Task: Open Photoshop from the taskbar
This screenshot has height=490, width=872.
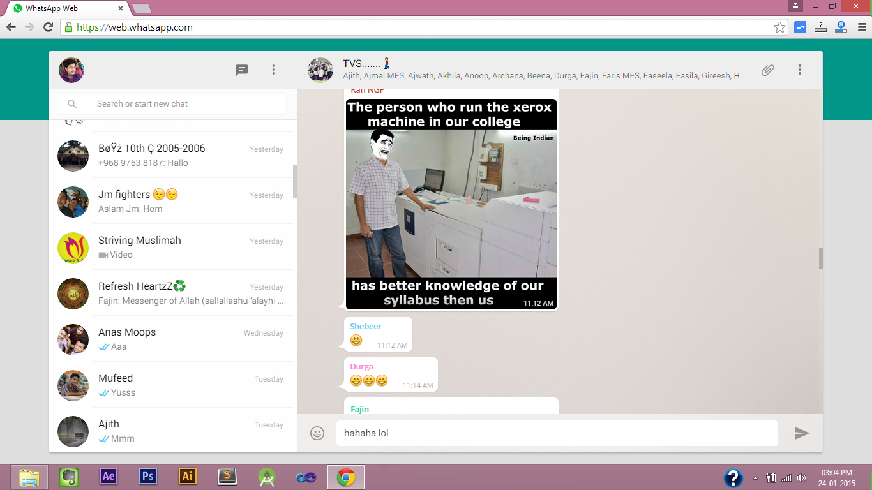Action: point(147,475)
